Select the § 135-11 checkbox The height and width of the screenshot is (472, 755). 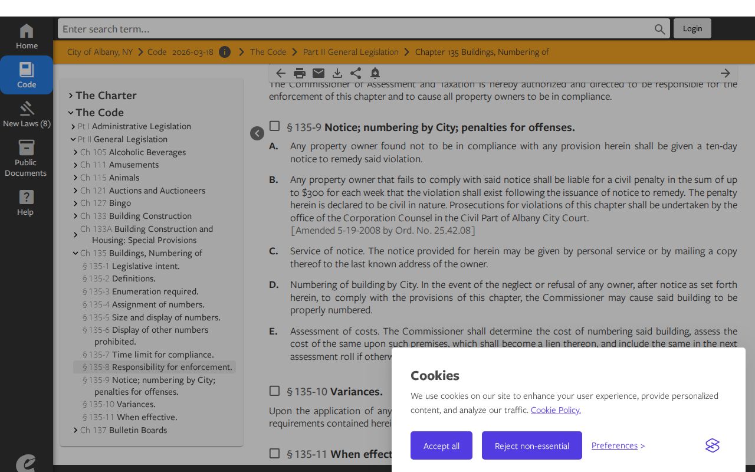(x=274, y=453)
